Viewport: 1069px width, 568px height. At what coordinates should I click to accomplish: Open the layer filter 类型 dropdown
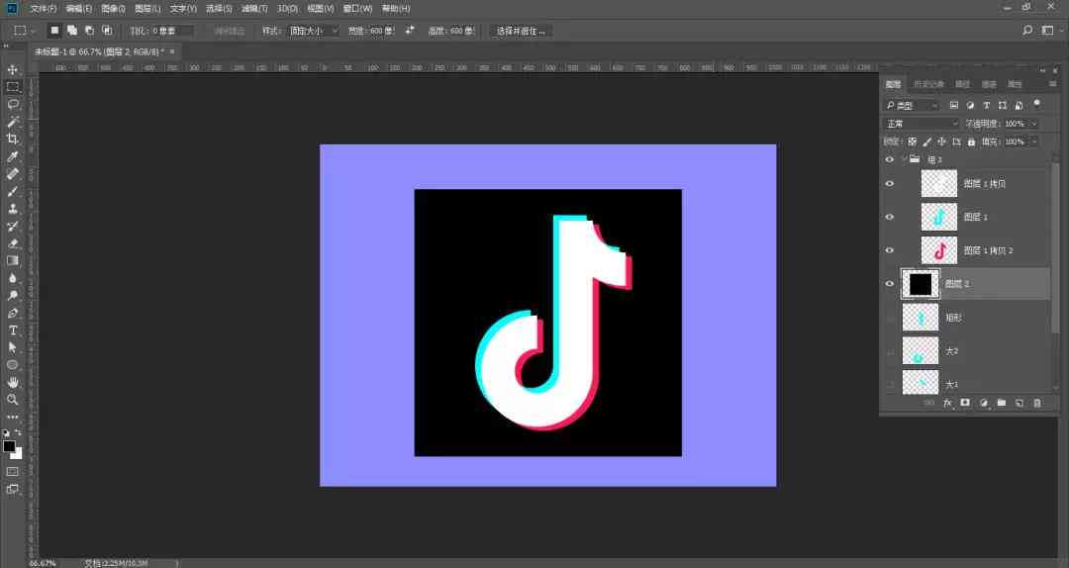[913, 106]
